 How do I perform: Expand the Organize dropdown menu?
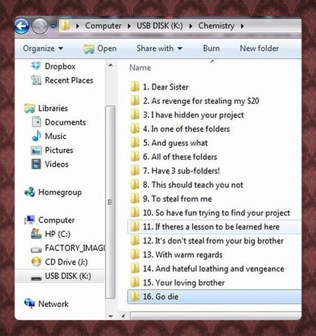pos(43,49)
